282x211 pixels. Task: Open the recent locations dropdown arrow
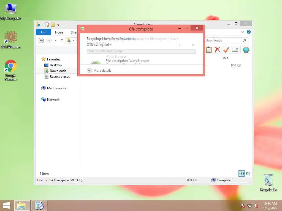(56, 40)
